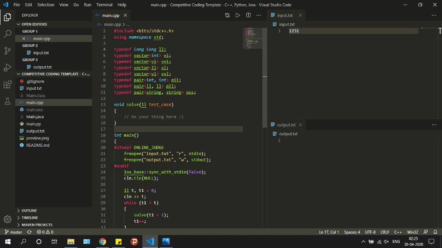Open Chrome from the Windows taskbar
The image size is (442, 248).
tap(102, 241)
